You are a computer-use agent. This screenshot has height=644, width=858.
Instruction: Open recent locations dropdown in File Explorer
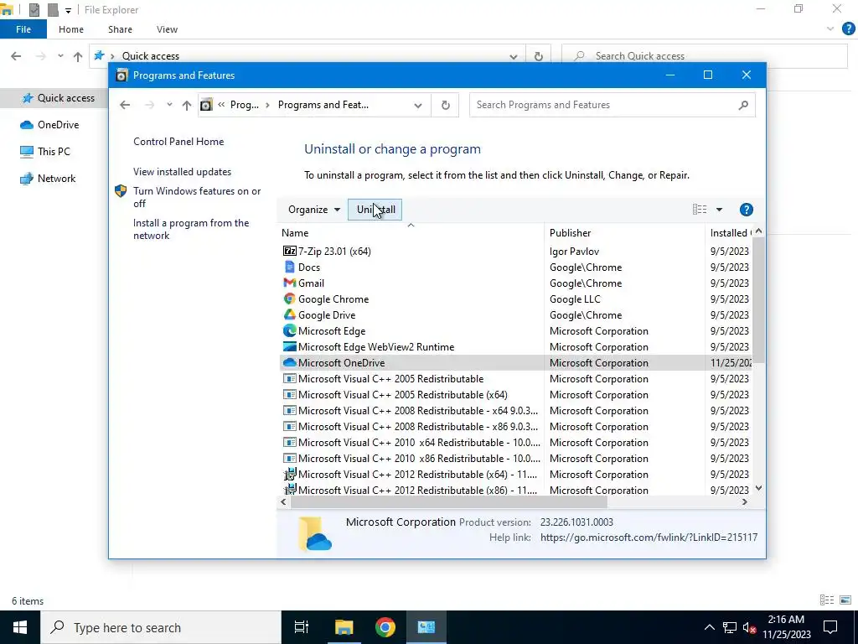coord(60,56)
